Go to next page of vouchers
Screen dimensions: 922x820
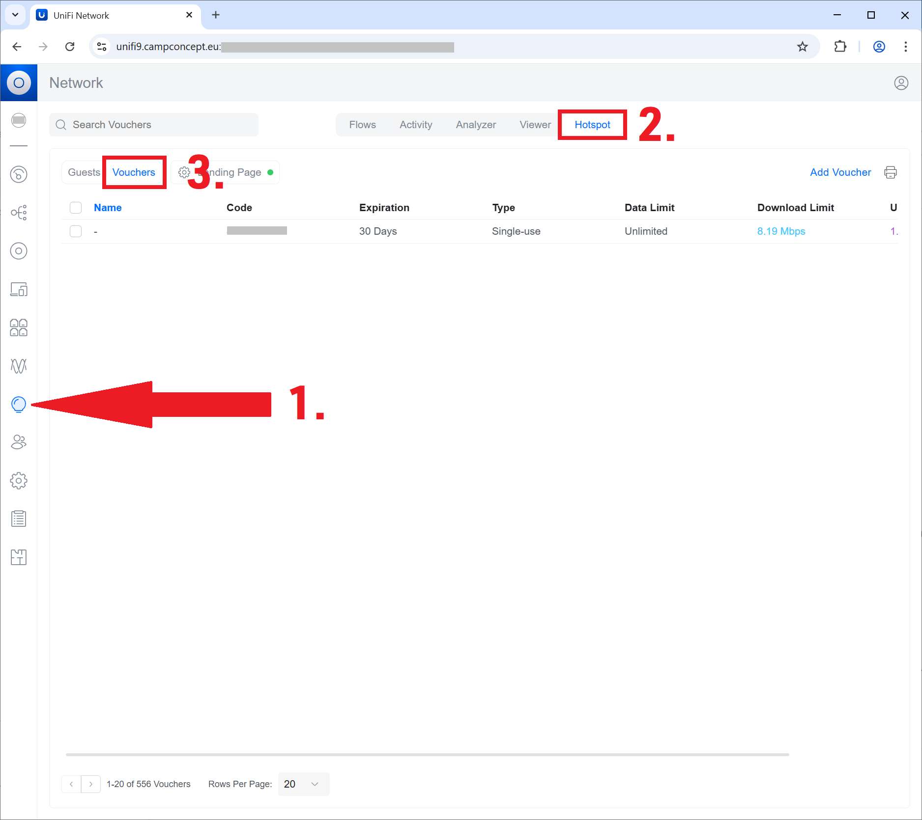91,784
